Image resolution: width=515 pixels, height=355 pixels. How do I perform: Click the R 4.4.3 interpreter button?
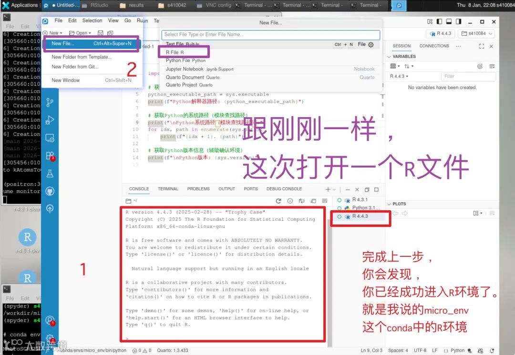click(441, 33)
